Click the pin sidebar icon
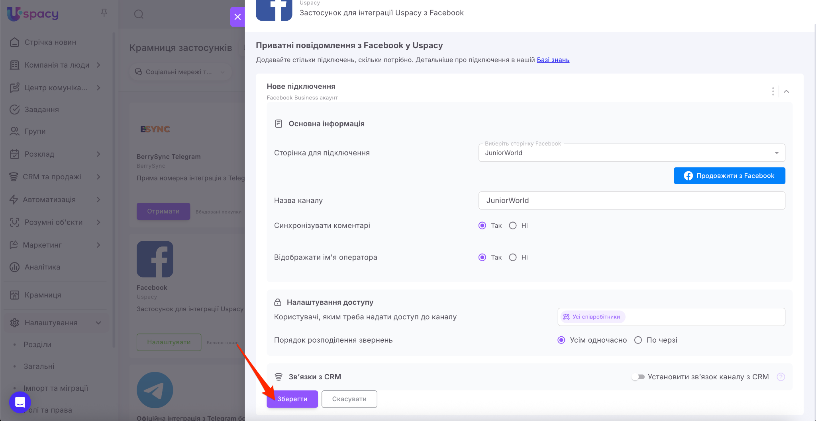Viewport: 816px width, 421px height. pyautogui.click(x=104, y=13)
